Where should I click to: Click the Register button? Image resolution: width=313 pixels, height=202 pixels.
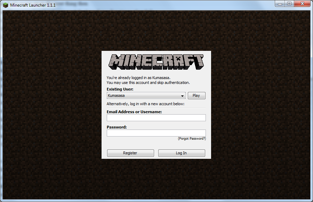(x=130, y=153)
